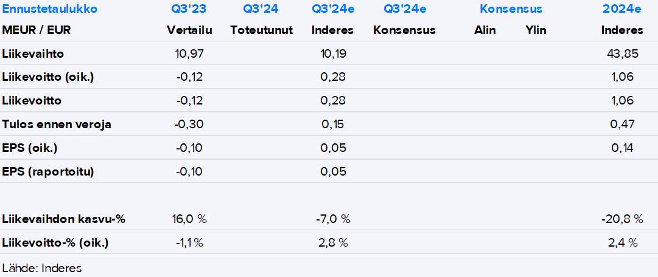The height and width of the screenshot is (277, 658).
Task: Select the EPS (raportoitu) row label
Action: (x=48, y=172)
